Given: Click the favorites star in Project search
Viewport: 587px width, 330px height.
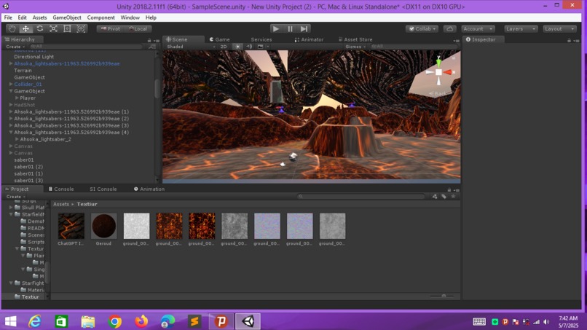Looking at the screenshot, I should click(453, 196).
